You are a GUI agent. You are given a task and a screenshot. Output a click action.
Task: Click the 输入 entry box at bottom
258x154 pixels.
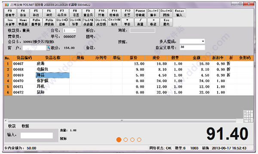[x=37, y=135]
